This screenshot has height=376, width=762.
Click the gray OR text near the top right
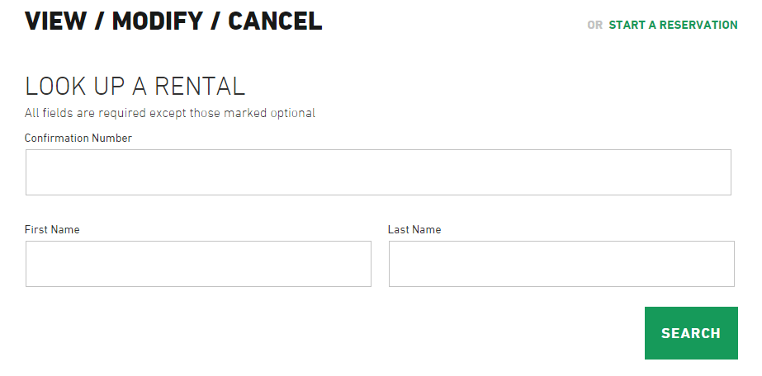coord(594,25)
